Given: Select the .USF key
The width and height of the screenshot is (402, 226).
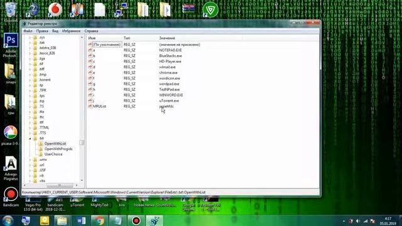Looking at the screenshot, I should point(42,170).
